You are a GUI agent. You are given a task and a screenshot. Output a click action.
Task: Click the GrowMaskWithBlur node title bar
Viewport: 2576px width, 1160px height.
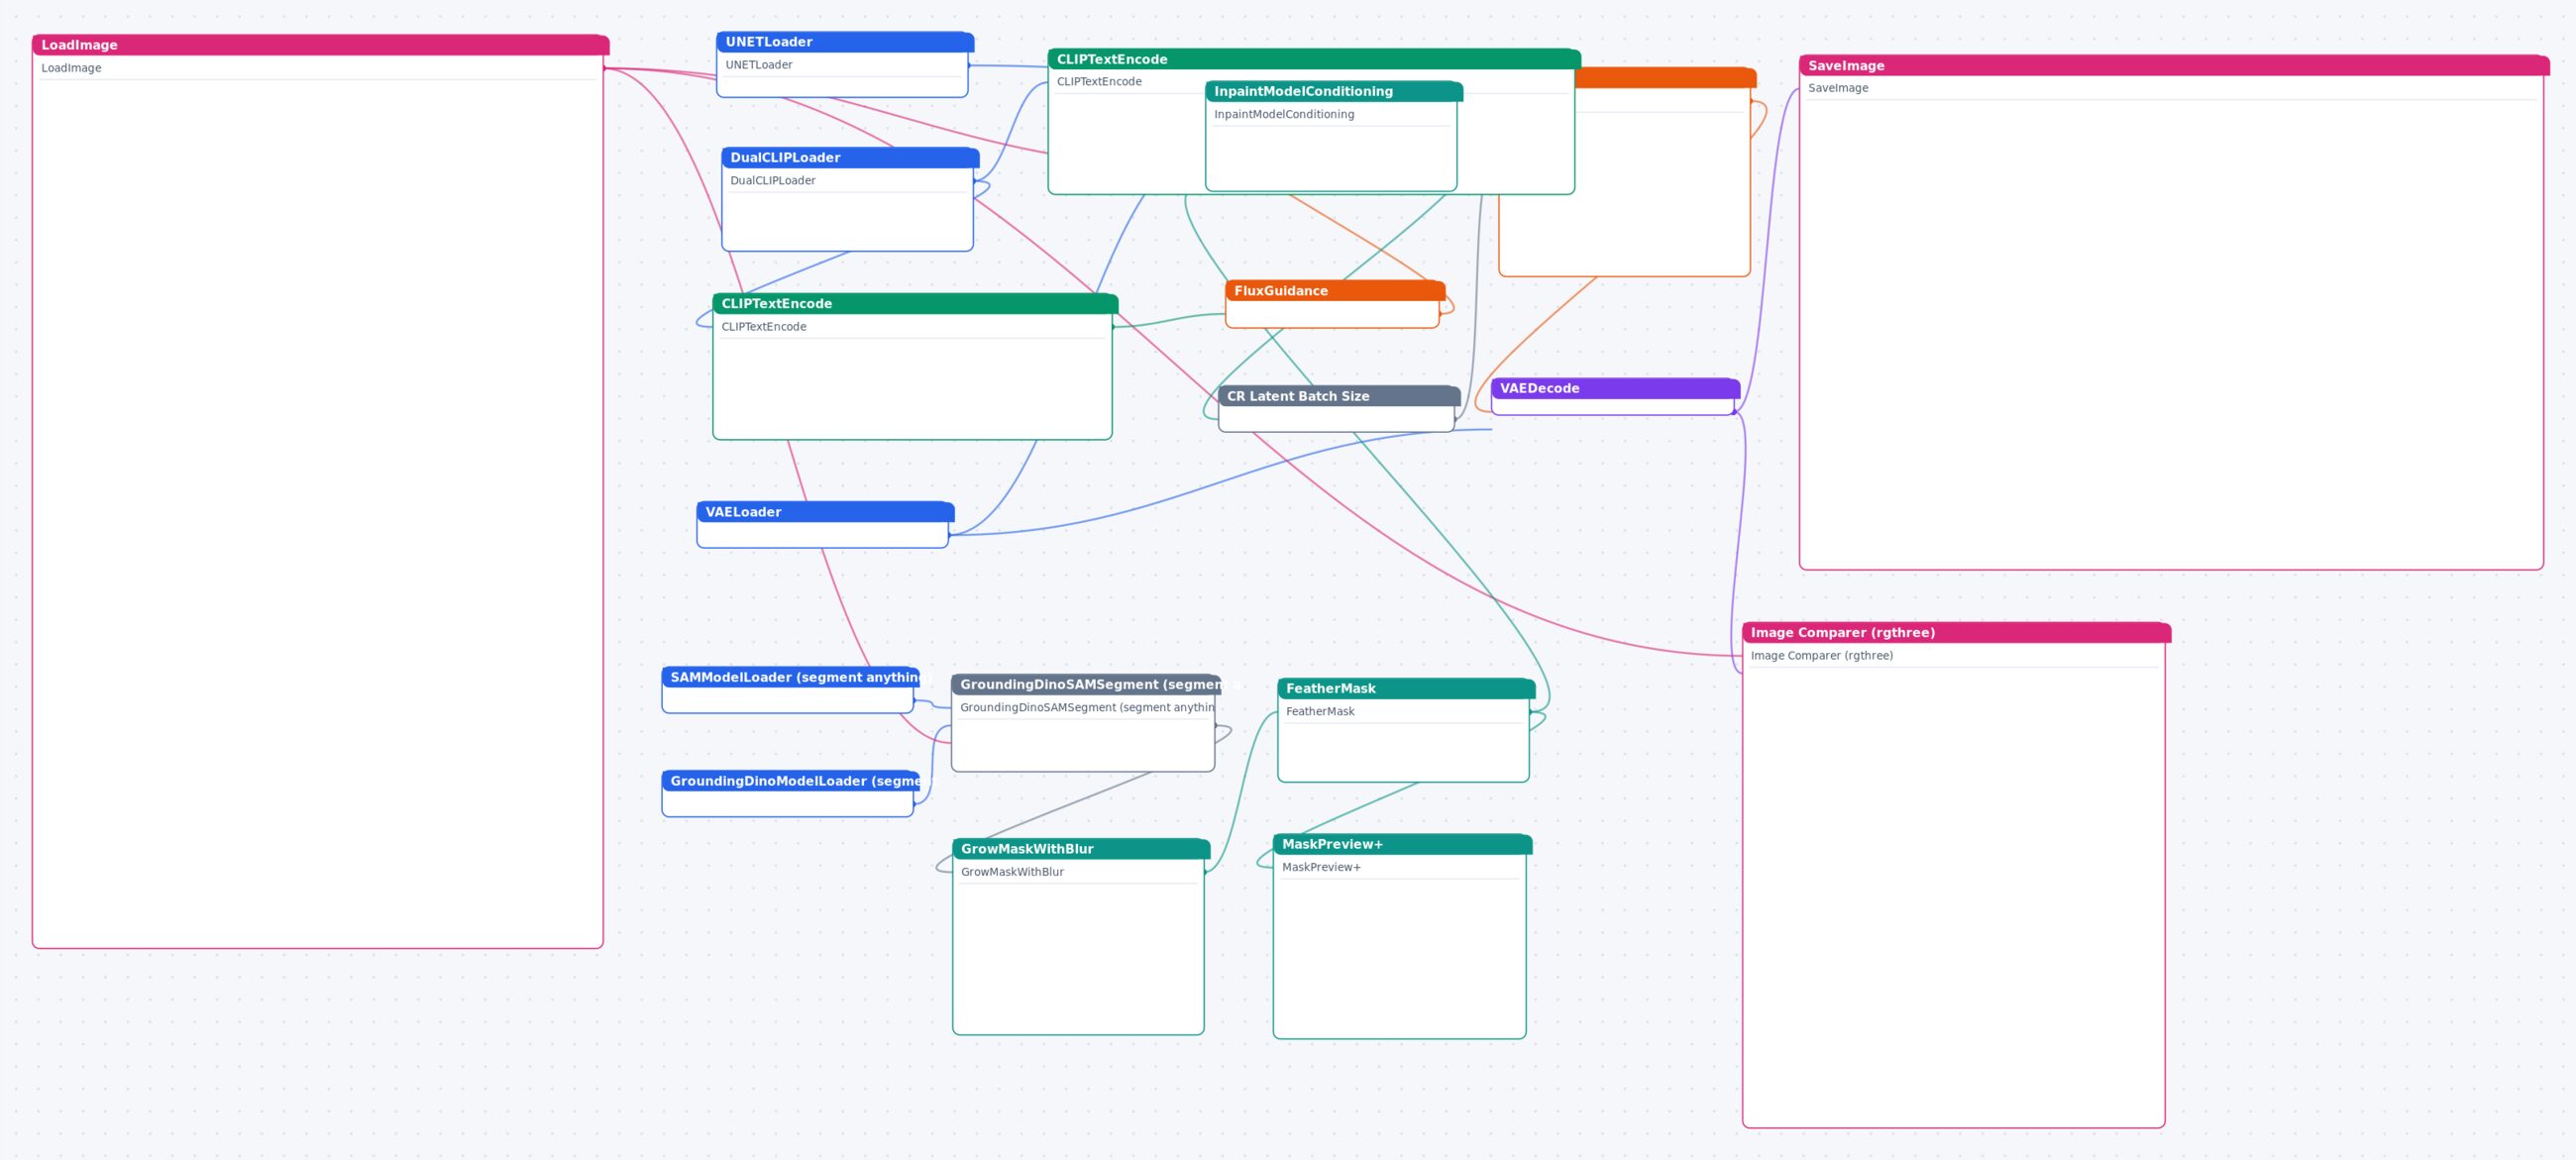pos(1081,849)
